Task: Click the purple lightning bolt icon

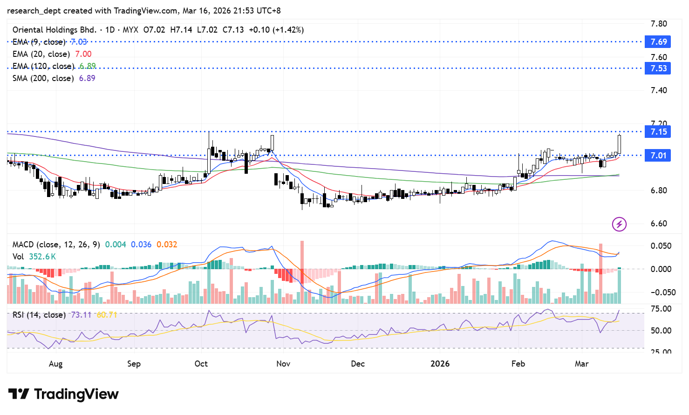Action: (x=619, y=224)
